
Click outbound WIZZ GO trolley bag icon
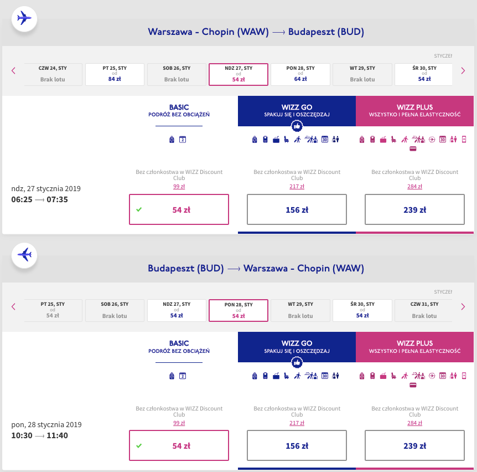point(265,140)
